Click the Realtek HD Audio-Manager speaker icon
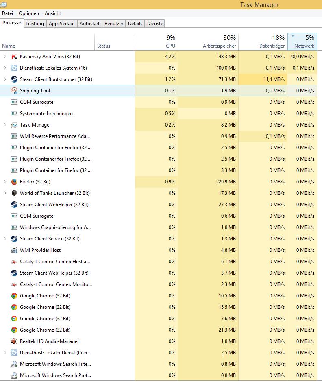 (x=14, y=341)
